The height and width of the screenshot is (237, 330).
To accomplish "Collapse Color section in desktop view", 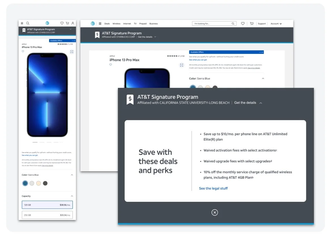I will pos(263,79).
